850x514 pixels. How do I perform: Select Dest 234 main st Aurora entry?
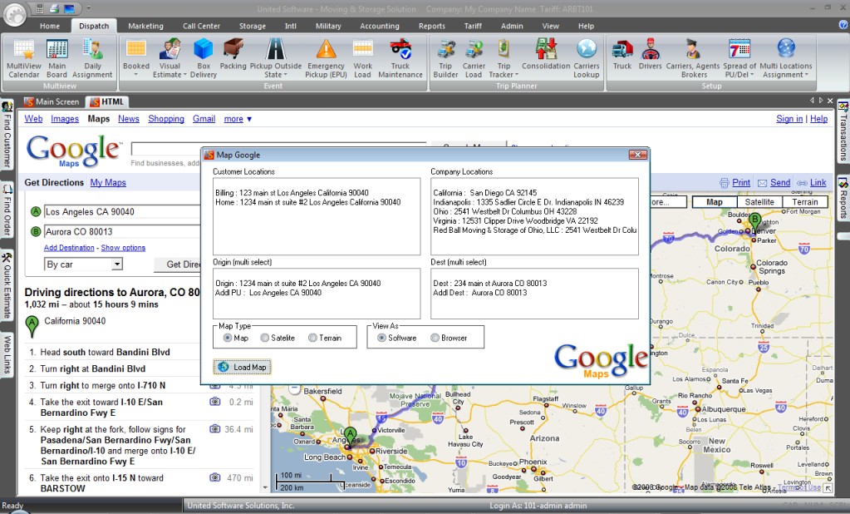click(490, 284)
